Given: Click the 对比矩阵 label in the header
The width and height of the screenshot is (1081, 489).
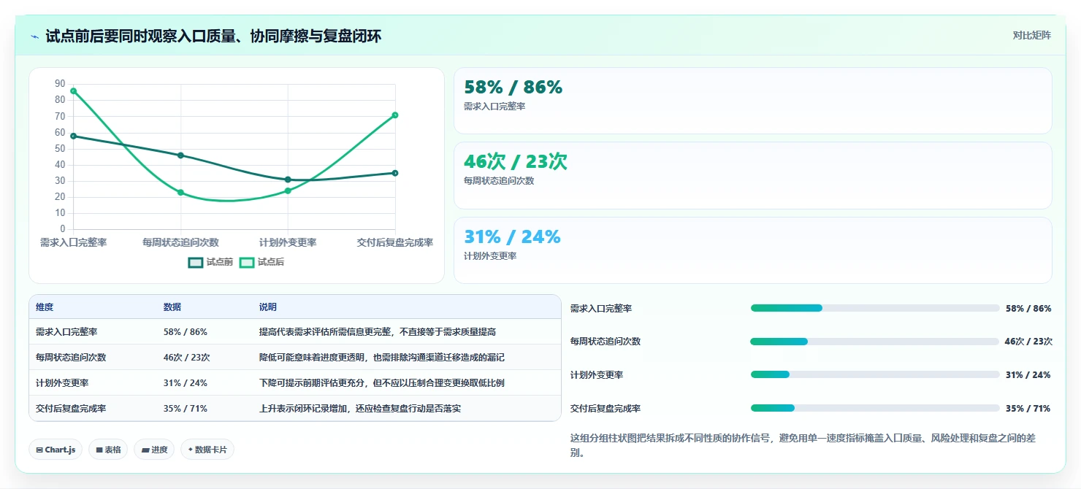Looking at the screenshot, I should click(x=1032, y=35).
